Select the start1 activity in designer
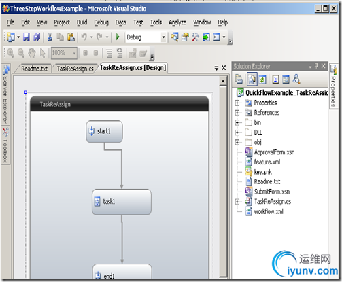This screenshot has width=342, height=282. coord(104,131)
